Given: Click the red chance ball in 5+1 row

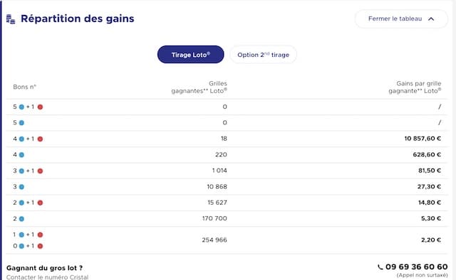Looking at the screenshot, I should point(40,107).
